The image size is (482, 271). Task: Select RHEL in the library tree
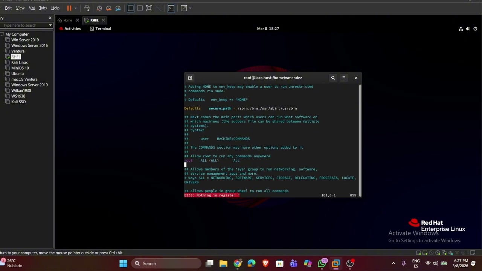(16, 57)
